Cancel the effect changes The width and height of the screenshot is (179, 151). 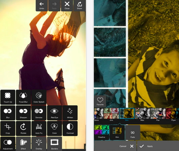tap(115, 146)
